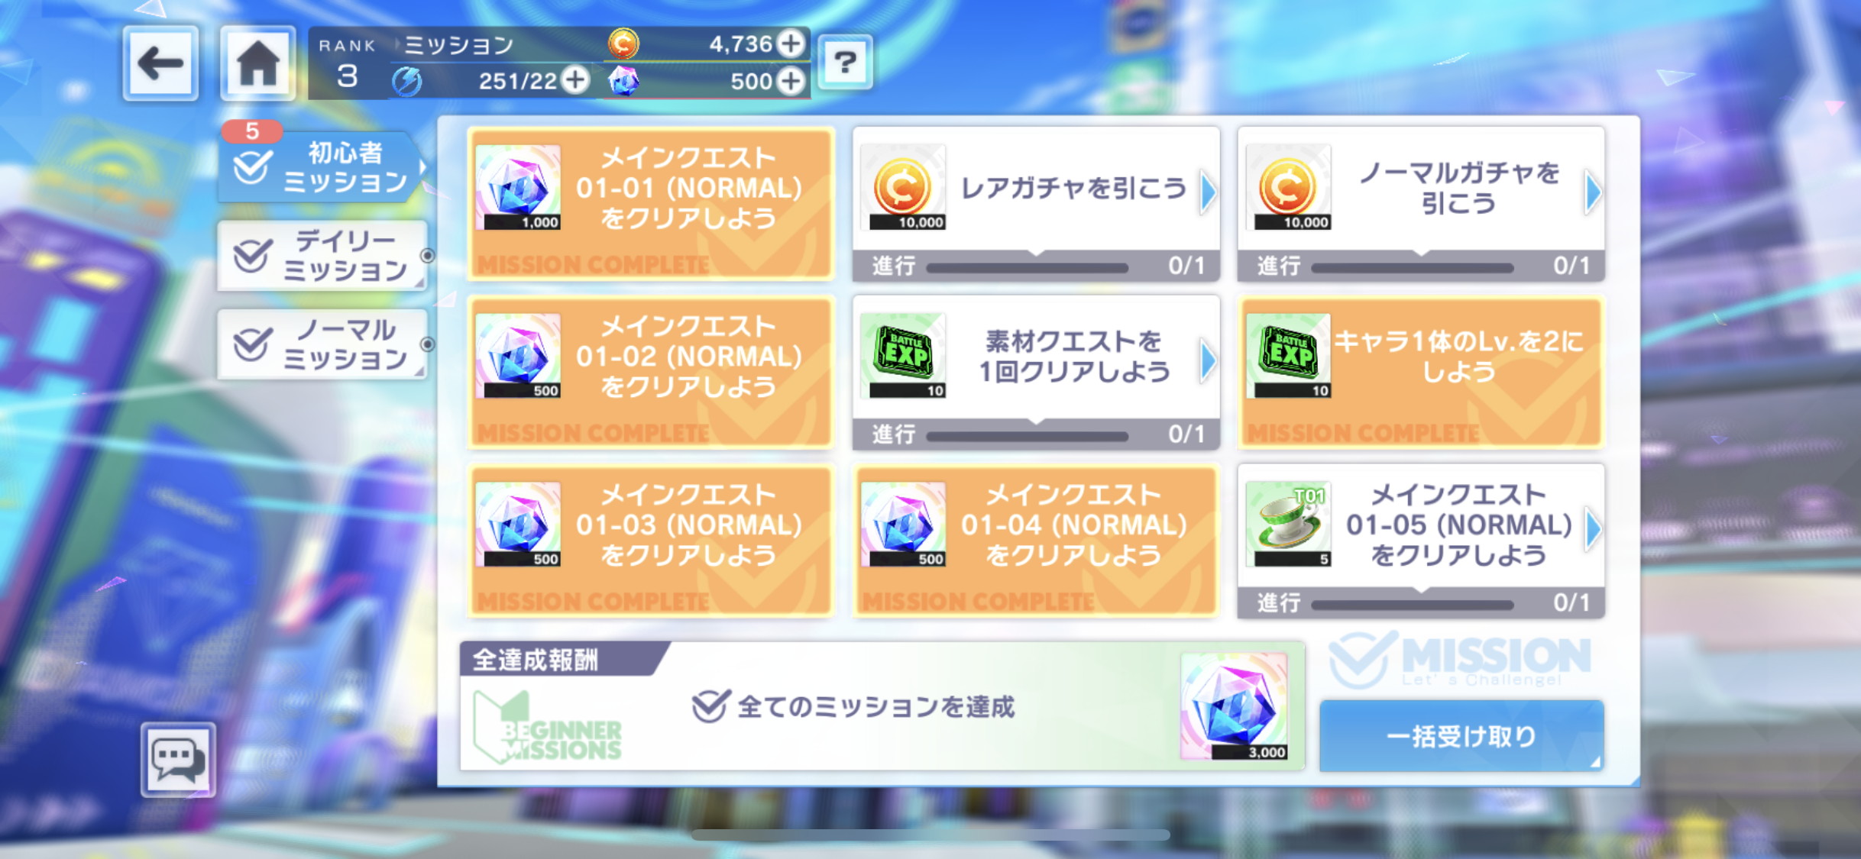Expand レアガチャを引こう mission arrow
Image resolution: width=1861 pixels, height=859 pixels.
[1208, 192]
